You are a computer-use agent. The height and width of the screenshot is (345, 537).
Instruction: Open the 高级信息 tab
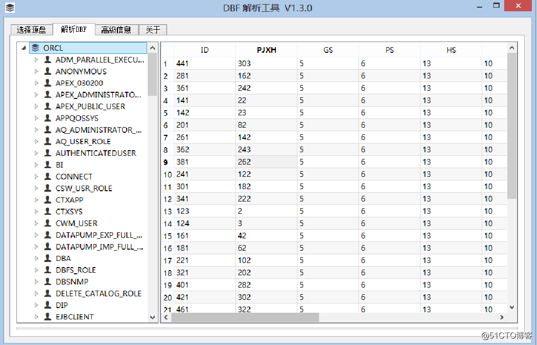[x=116, y=30]
